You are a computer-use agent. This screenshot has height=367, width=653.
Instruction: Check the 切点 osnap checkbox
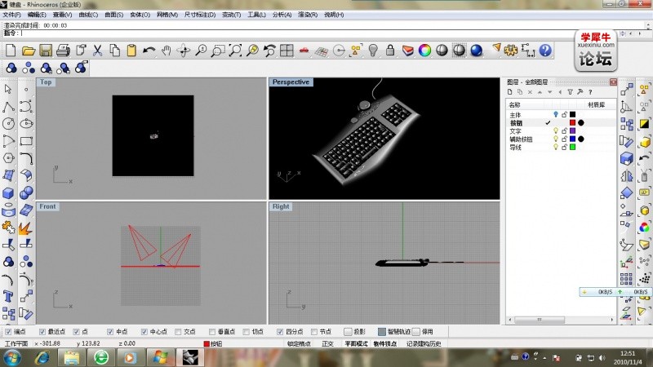pyautogui.click(x=247, y=332)
